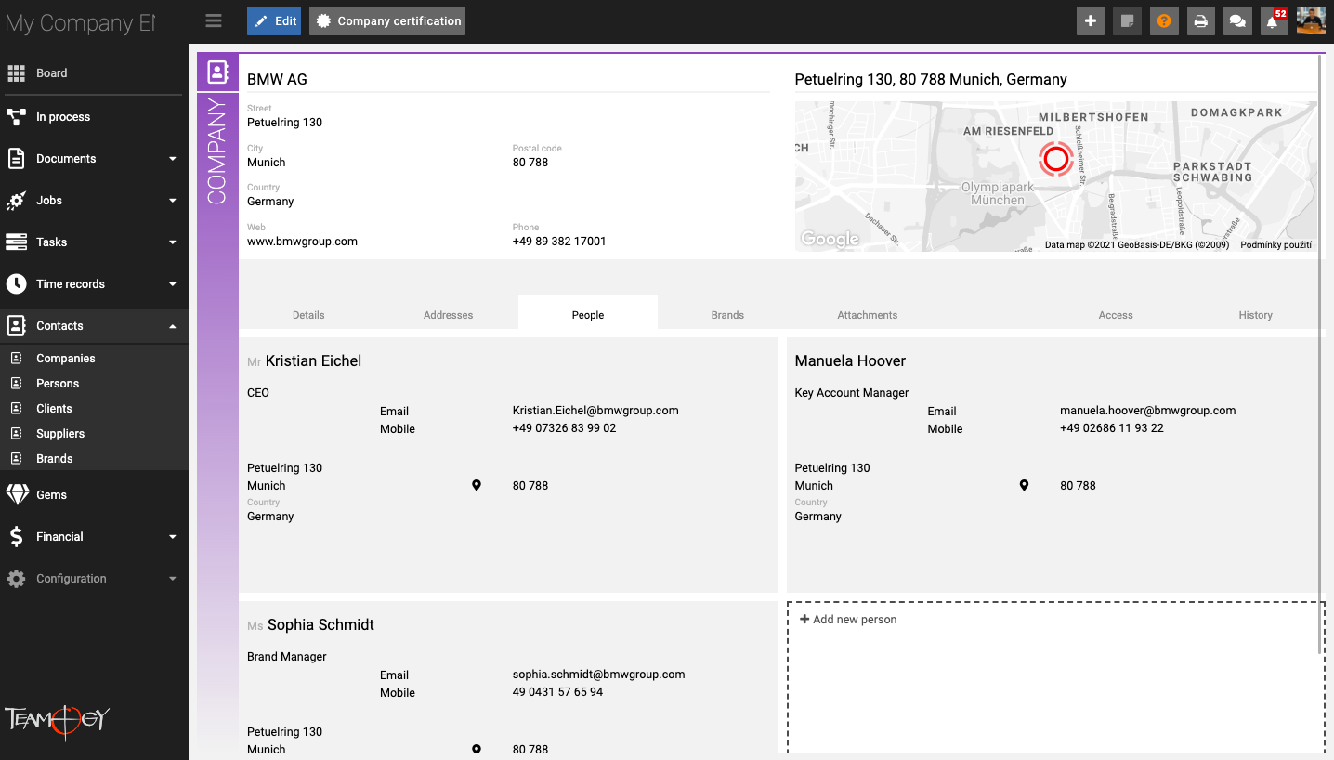The image size is (1334, 760).
Task: Expand the Documents menu arrow
Action: (x=173, y=159)
